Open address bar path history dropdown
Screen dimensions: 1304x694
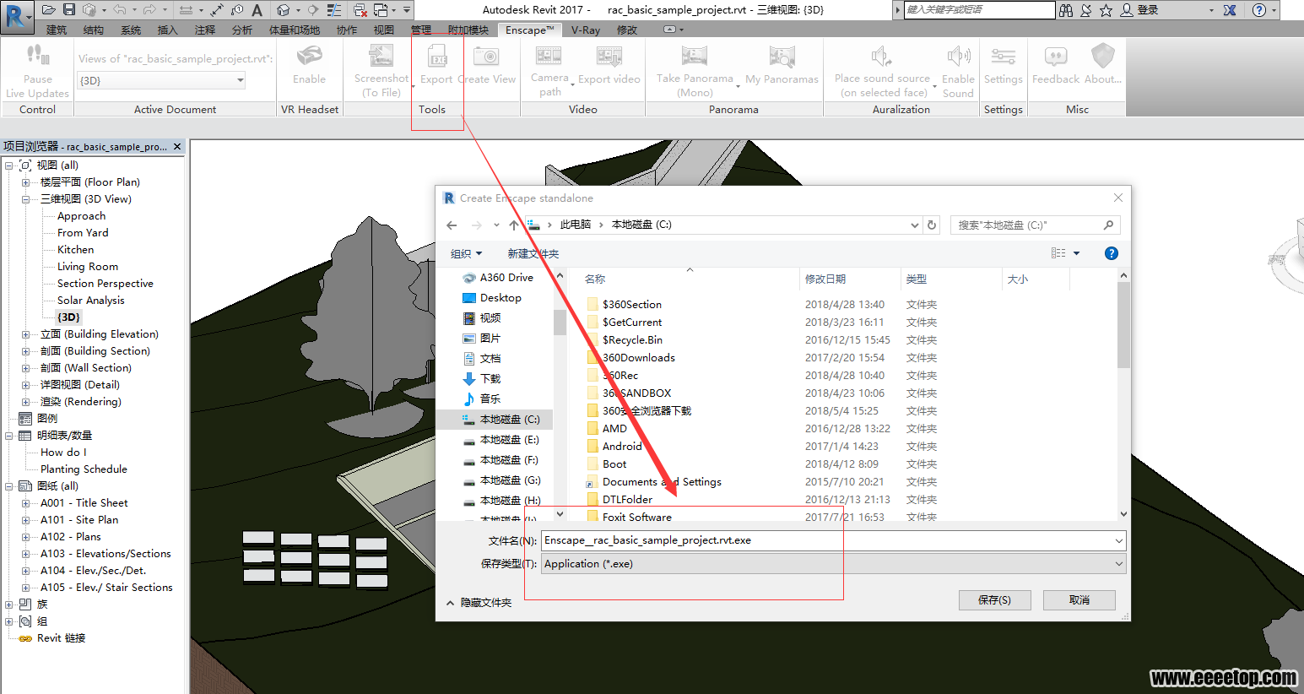(915, 225)
